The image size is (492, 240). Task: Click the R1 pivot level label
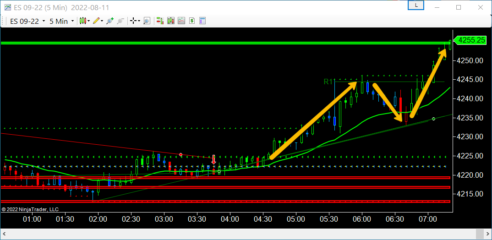tap(328, 82)
